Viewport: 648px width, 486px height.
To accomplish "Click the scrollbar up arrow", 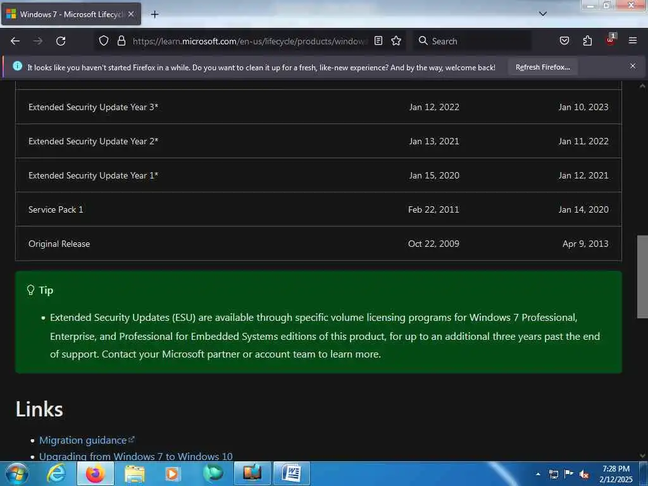I will [642, 86].
